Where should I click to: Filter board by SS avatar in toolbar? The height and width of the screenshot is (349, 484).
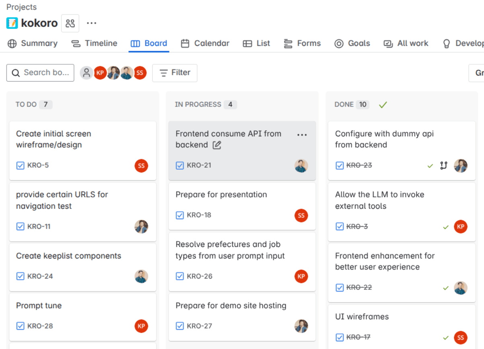[140, 73]
